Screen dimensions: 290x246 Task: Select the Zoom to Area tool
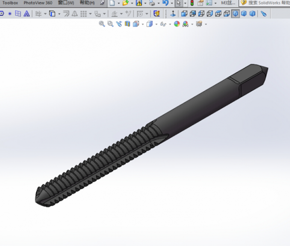(110, 24)
